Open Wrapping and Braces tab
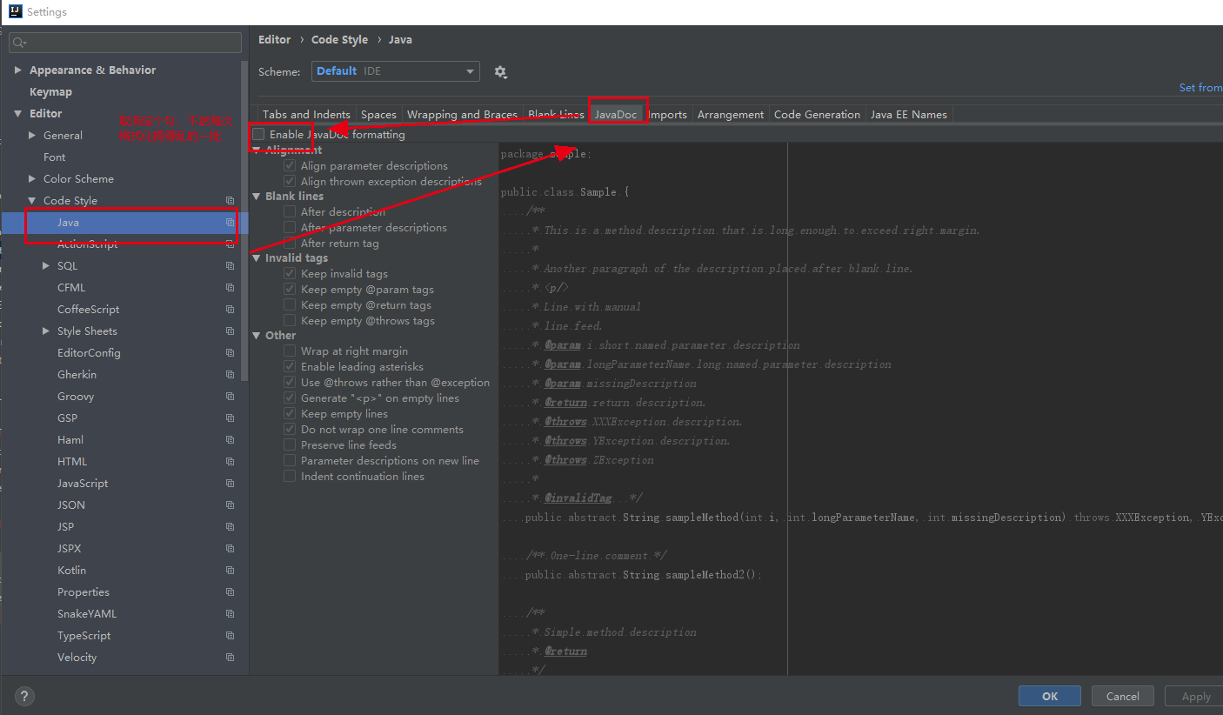1223x715 pixels. (x=462, y=115)
